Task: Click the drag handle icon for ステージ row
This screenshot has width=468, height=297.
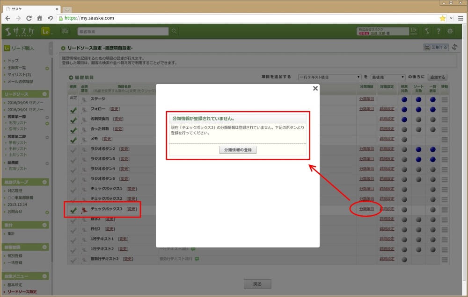Action: (444, 99)
